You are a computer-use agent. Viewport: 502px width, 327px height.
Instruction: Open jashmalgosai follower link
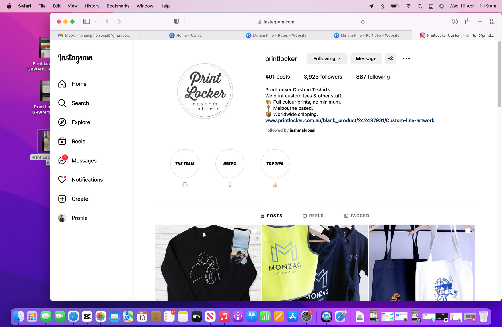point(303,130)
